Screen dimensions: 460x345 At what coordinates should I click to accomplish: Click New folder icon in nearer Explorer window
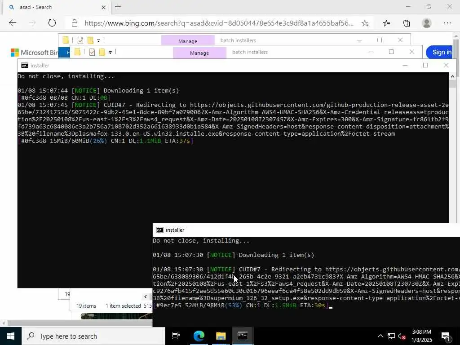[x=102, y=52]
